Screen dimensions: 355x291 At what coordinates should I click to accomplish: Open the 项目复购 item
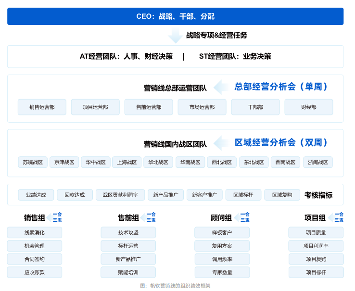[316, 259]
